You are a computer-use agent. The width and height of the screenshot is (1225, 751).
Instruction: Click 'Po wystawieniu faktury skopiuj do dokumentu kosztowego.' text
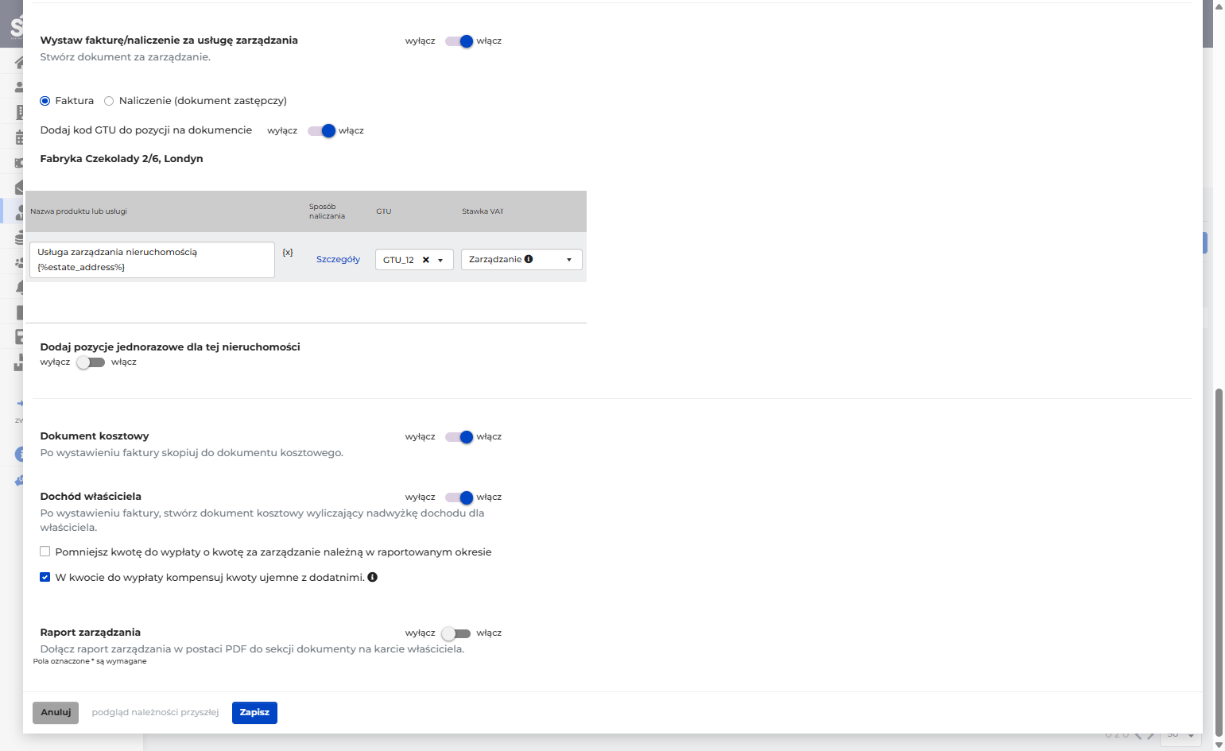192,453
